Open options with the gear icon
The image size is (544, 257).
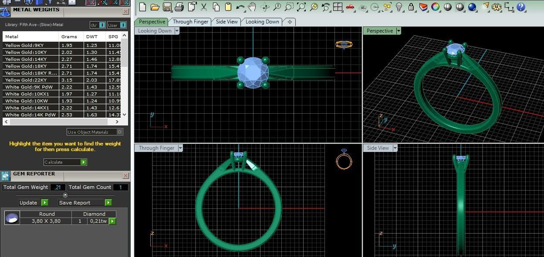click(497, 7)
